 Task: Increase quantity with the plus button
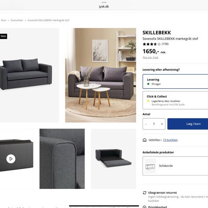pos(162,124)
